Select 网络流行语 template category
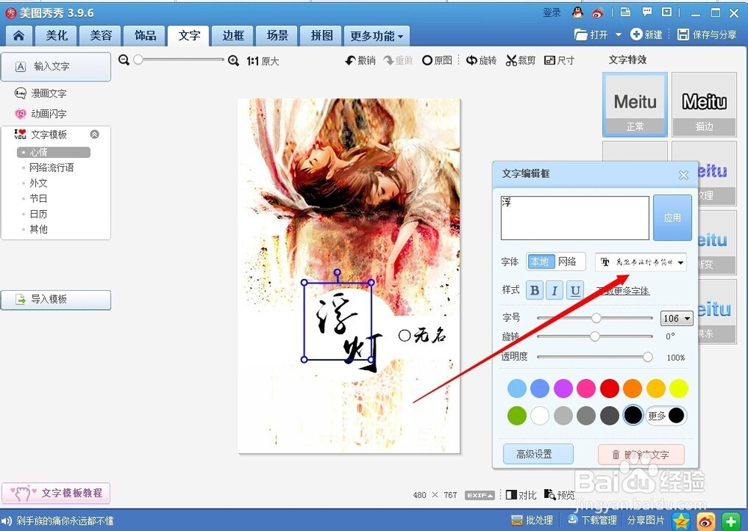748x531 pixels. [51, 168]
